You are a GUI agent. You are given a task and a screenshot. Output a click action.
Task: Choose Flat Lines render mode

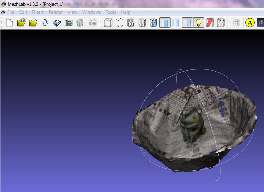pyautogui.click(x=153, y=23)
